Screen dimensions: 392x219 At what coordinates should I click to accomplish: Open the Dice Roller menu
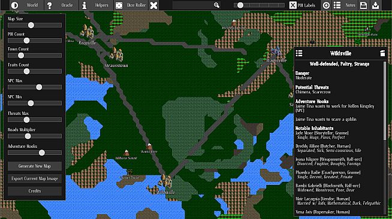(x=136, y=5)
